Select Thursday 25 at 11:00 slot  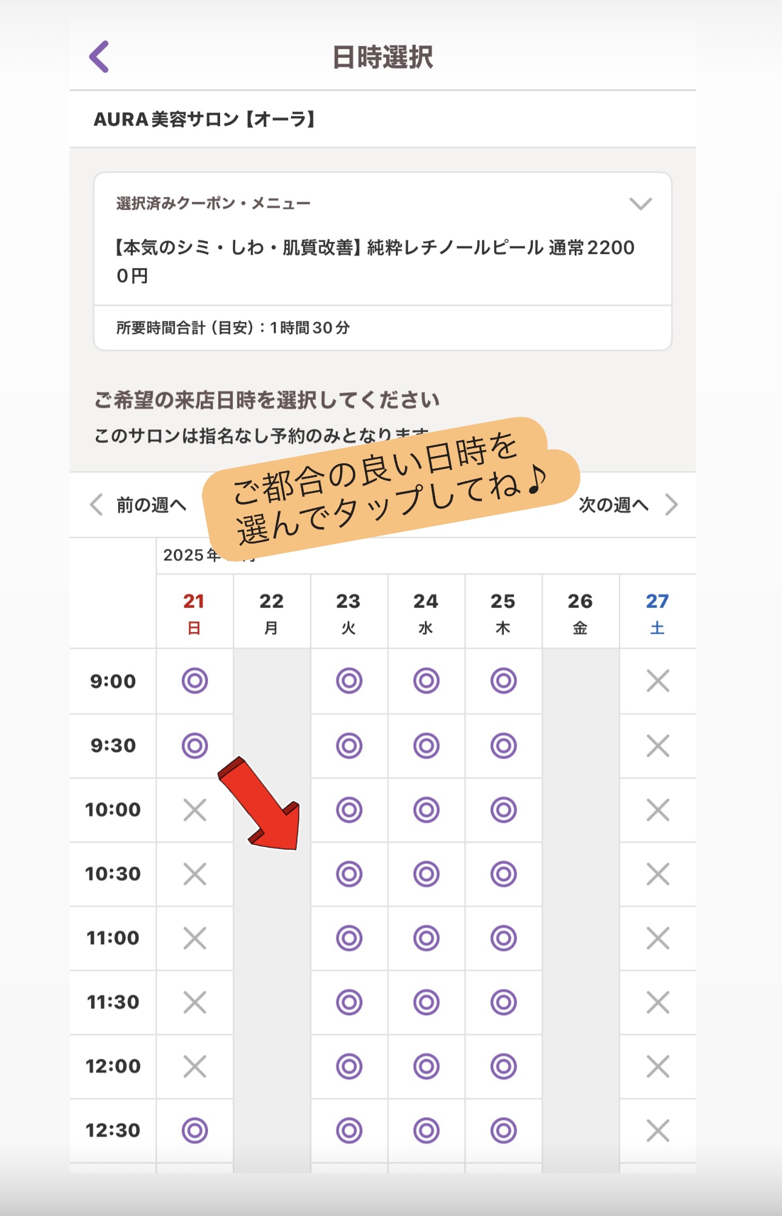(503, 938)
